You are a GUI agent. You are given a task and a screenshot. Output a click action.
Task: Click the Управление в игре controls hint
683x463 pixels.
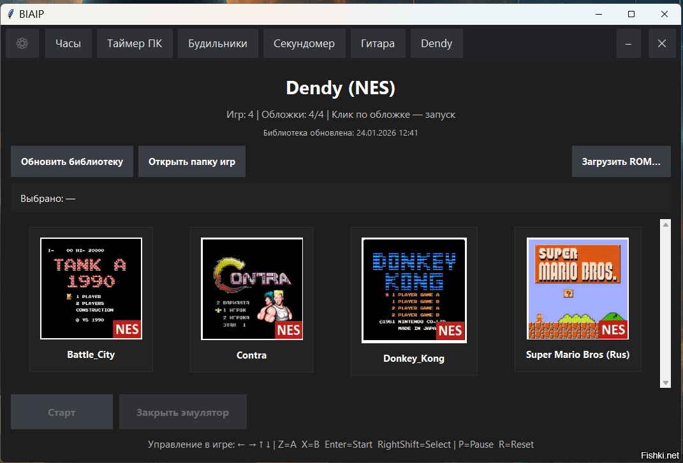[341, 445]
